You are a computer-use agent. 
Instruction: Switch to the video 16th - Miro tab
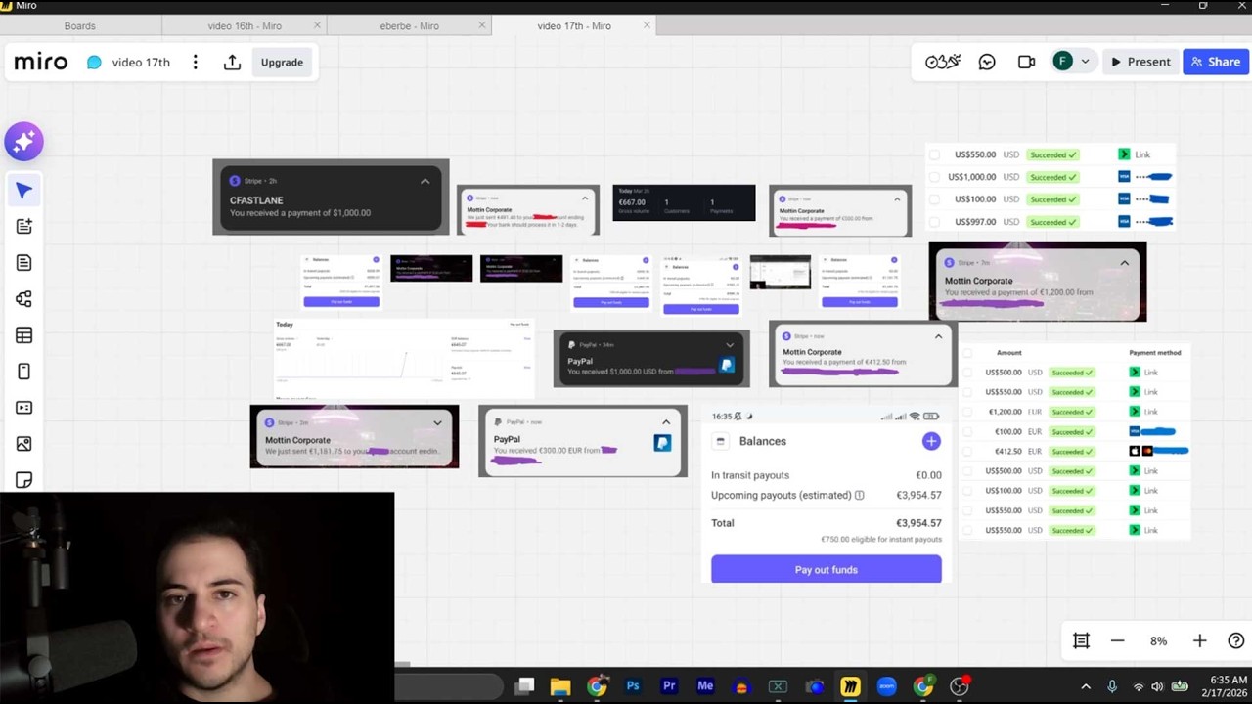245,26
